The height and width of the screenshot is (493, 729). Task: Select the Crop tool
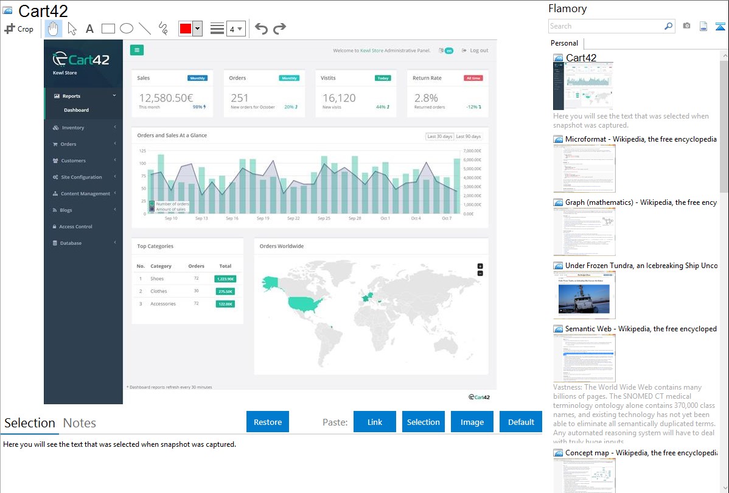pos(19,29)
